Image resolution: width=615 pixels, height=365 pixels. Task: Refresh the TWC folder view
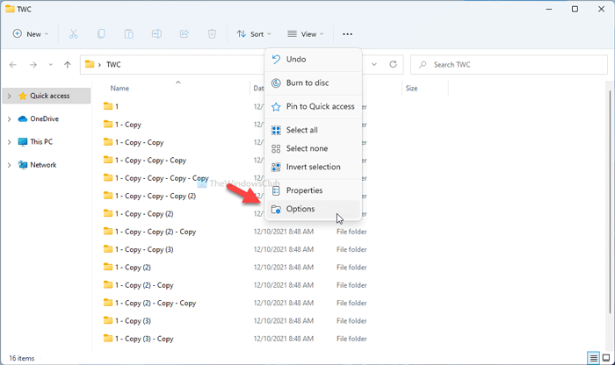click(393, 64)
